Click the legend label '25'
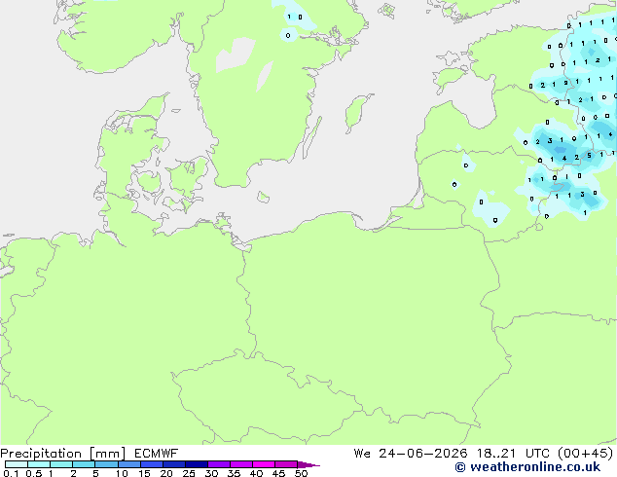The height and width of the screenshot is (477, 617). point(189,473)
